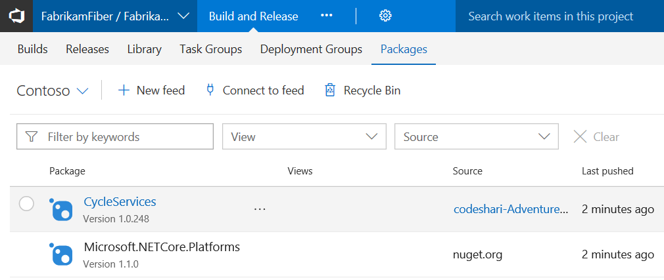664x280 pixels.
Task: Click the Package column header
Action: 67,171
